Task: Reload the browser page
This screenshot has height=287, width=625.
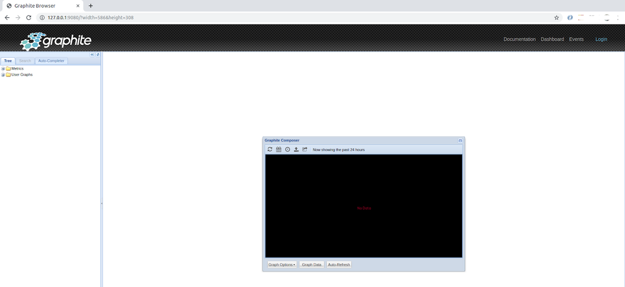Action: click(x=29, y=17)
